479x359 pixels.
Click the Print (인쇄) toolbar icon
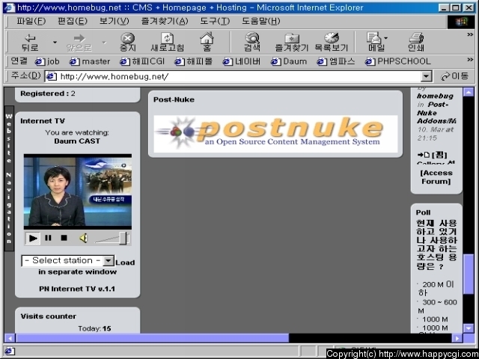click(x=416, y=42)
